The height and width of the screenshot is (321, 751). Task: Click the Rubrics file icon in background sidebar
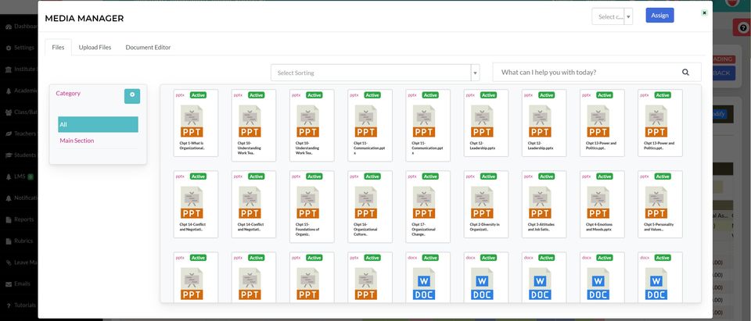coord(9,241)
